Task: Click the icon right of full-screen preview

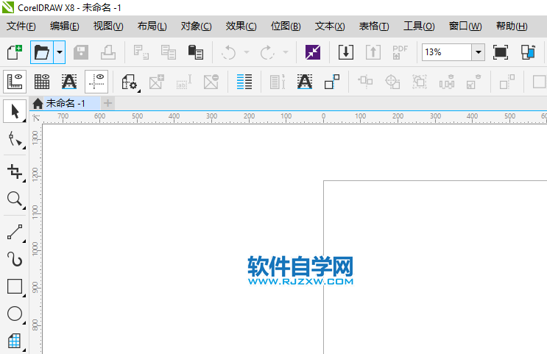Action: (528, 52)
